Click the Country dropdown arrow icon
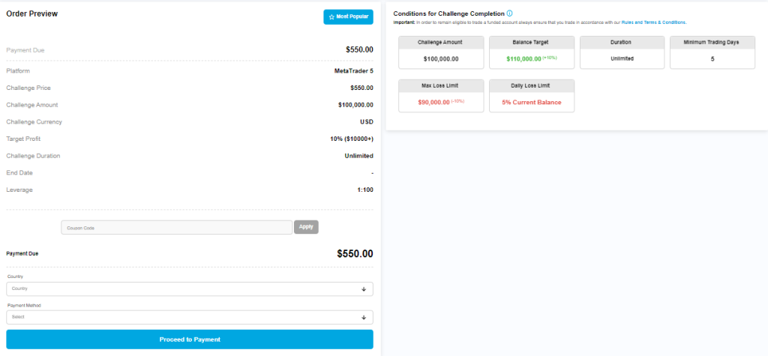 tap(364, 289)
